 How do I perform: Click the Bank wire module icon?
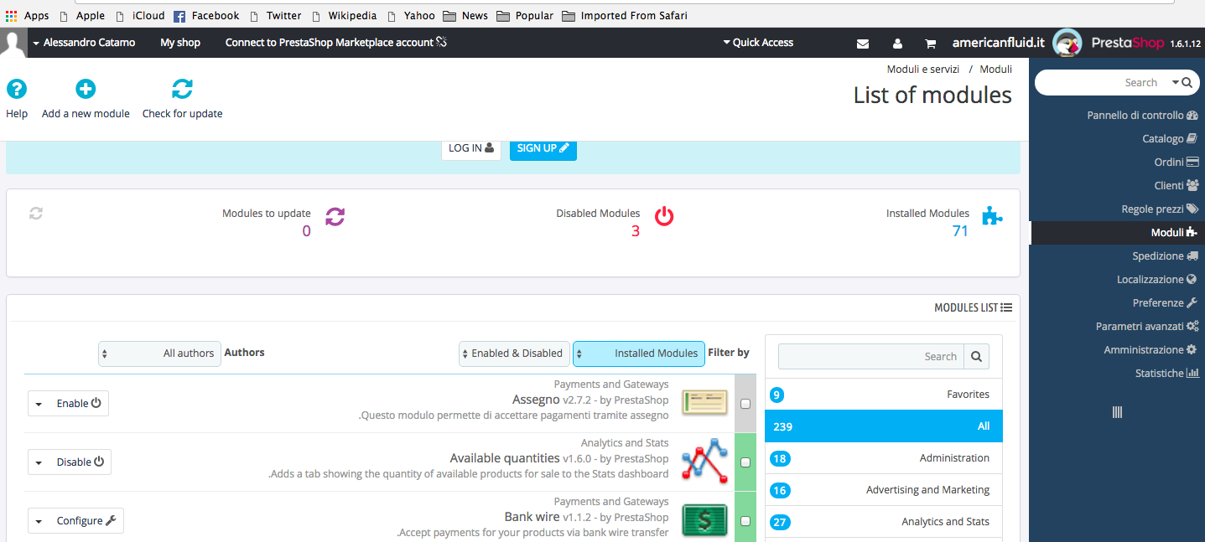pos(704,520)
